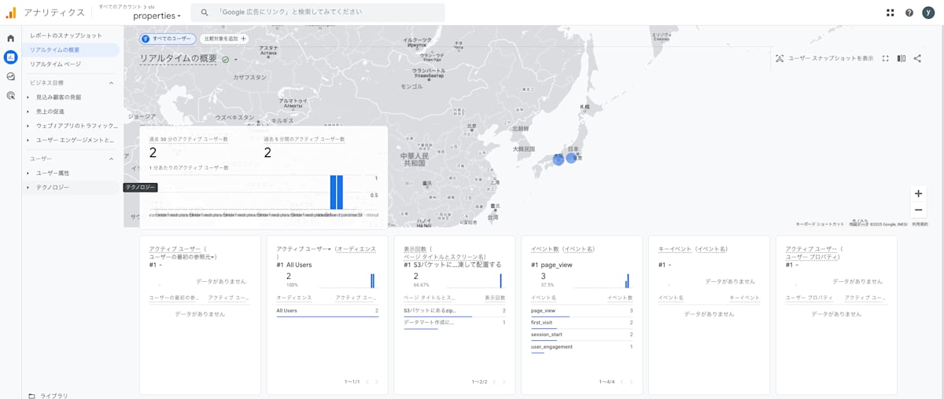Expand ユーザー エンゲージメント tree item
The height and width of the screenshot is (399, 944).
coord(28,140)
